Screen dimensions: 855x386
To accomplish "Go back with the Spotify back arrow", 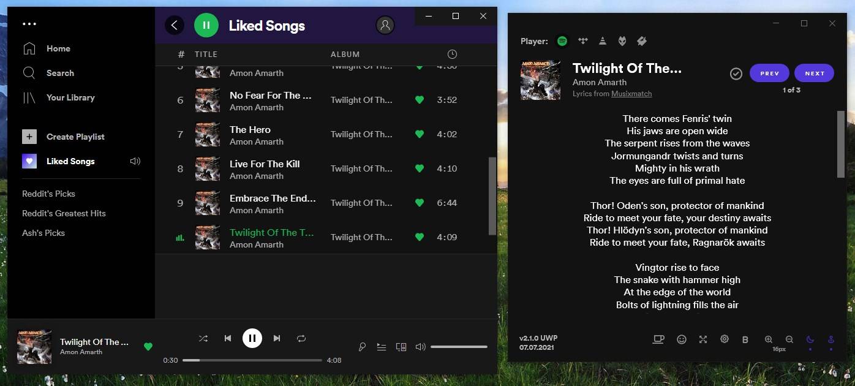I will [x=175, y=25].
